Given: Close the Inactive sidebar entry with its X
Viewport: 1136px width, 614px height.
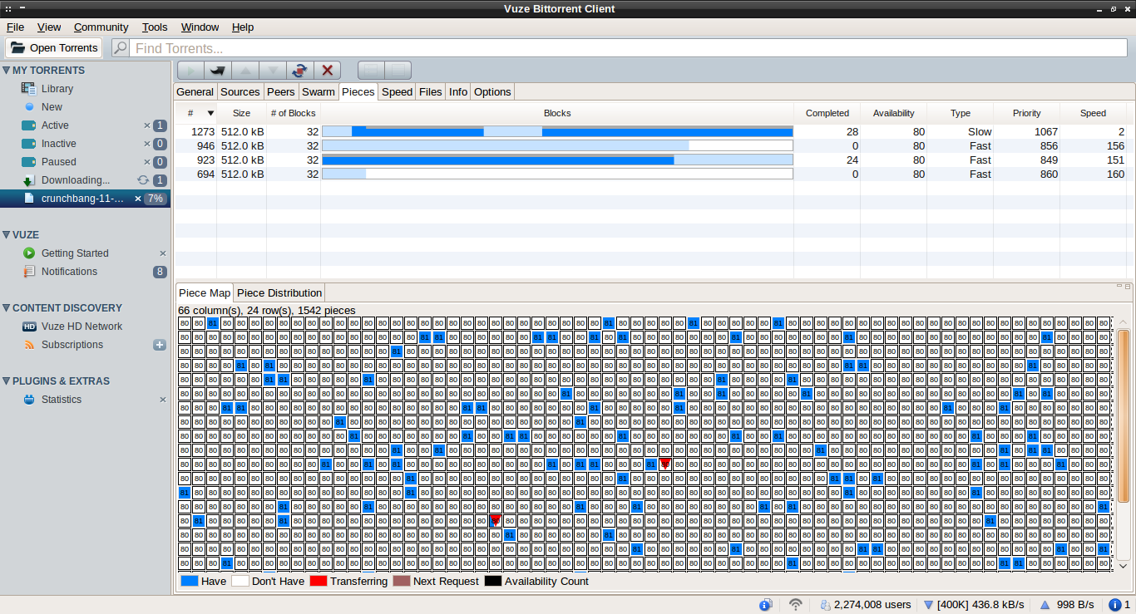Looking at the screenshot, I should 147,144.
